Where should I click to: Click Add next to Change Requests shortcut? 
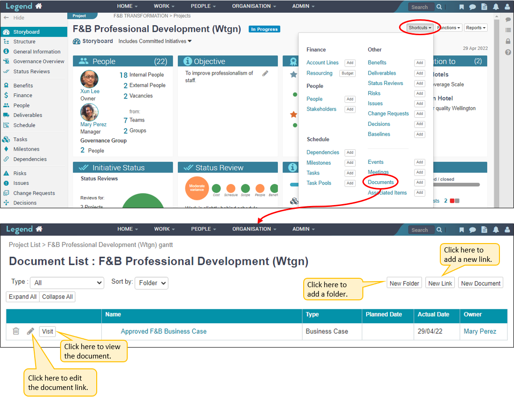point(420,114)
